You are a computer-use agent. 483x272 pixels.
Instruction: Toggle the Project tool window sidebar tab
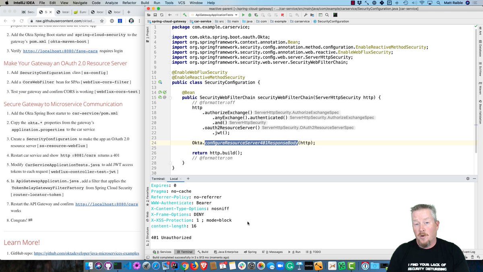(x=147, y=35)
